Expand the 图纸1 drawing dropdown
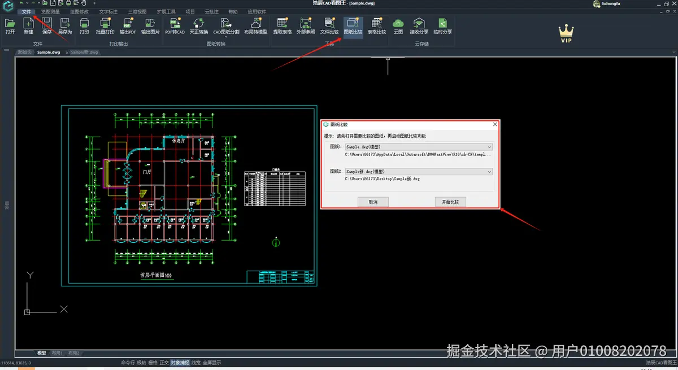678x370 pixels. 489,147
